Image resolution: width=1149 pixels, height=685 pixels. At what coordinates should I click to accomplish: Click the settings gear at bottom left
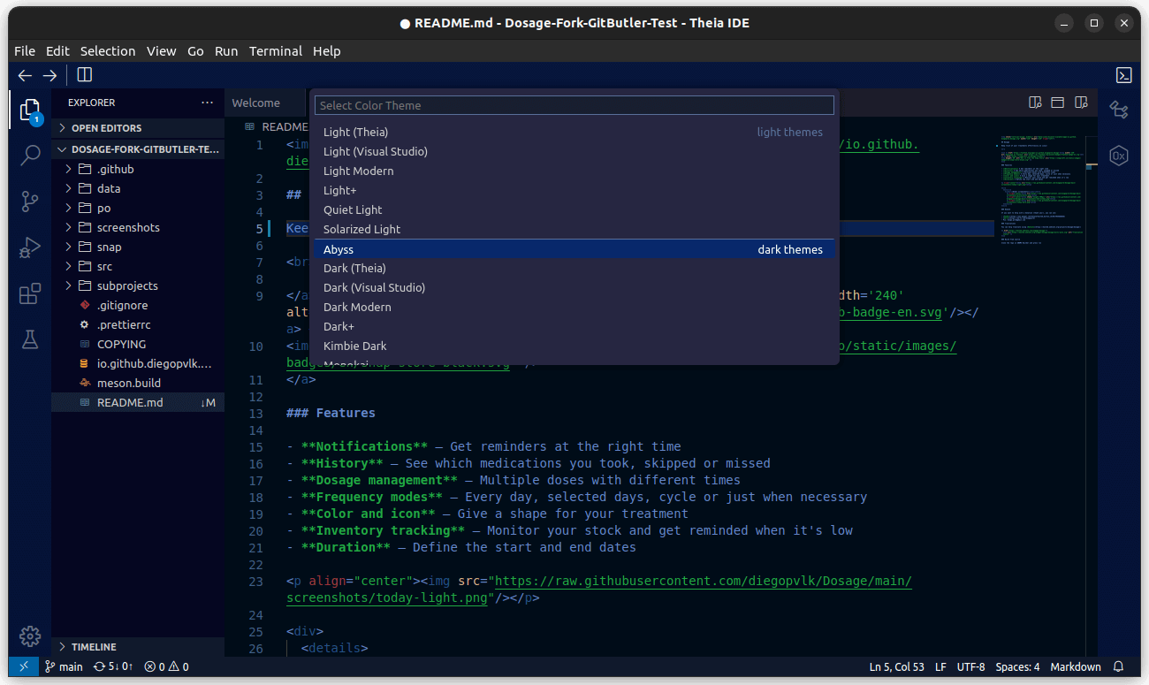click(30, 636)
